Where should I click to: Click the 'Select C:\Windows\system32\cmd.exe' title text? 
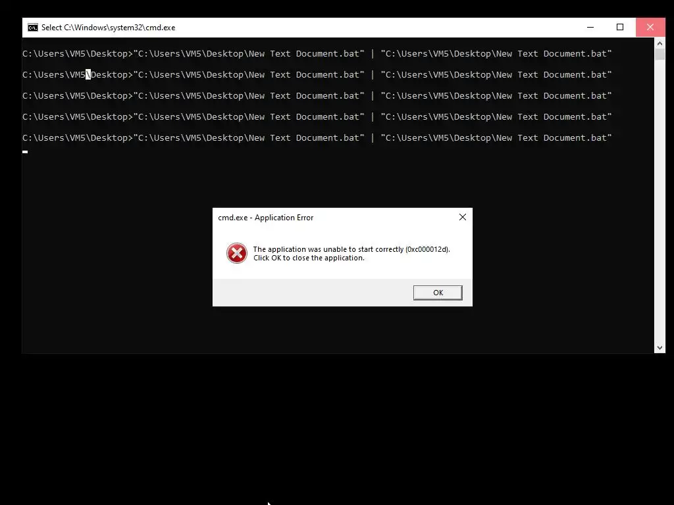click(109, 28)
